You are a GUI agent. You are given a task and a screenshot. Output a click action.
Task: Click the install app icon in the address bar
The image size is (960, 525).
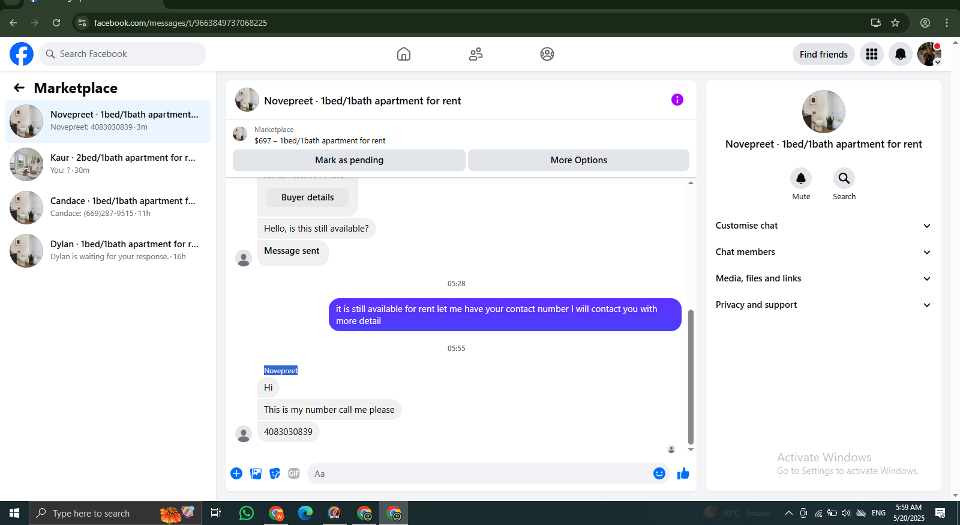tap(876, 23)
